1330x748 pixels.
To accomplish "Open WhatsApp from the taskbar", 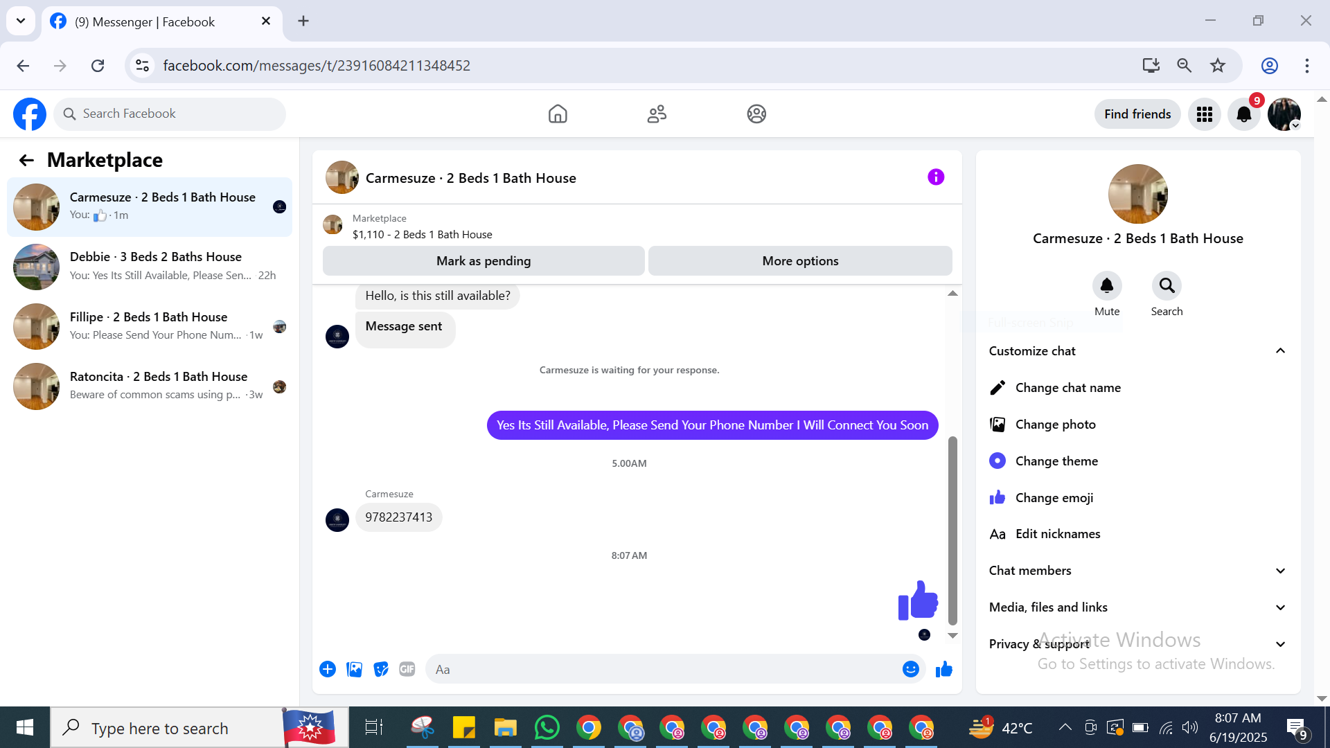I will click(x=547, y=728).
